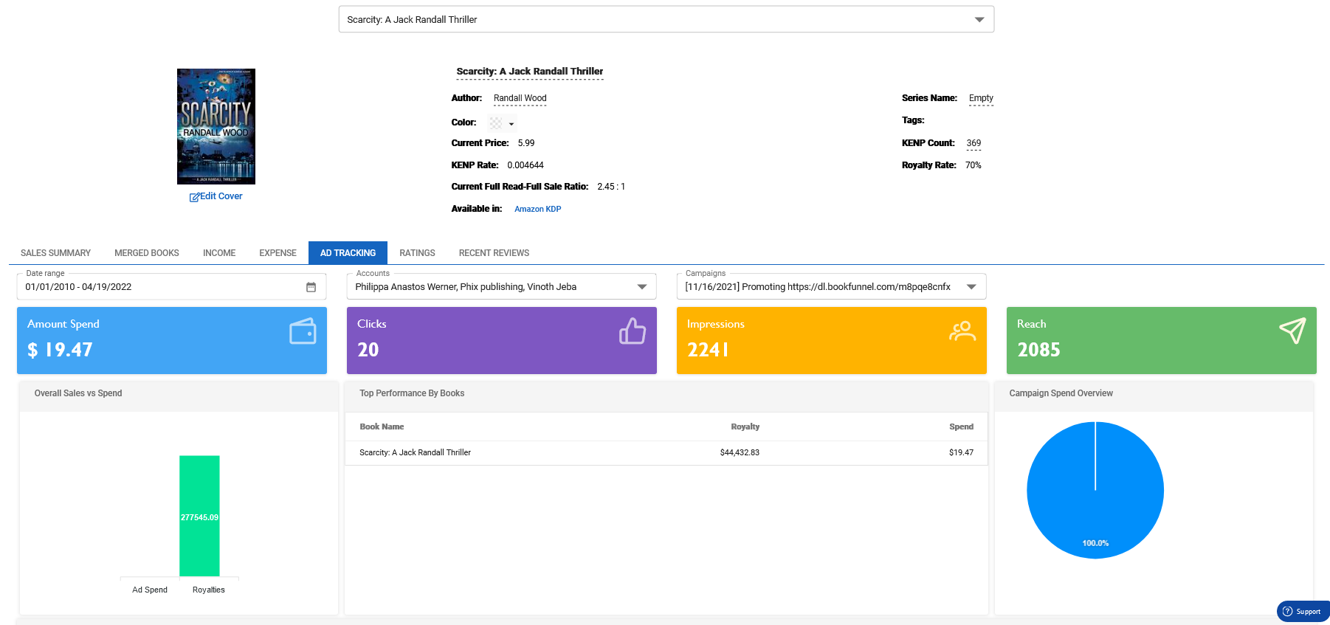This screenshot has width=1330, height=625.
Task: Click the spend cell $19.47 in table
Action: (961, 453)
